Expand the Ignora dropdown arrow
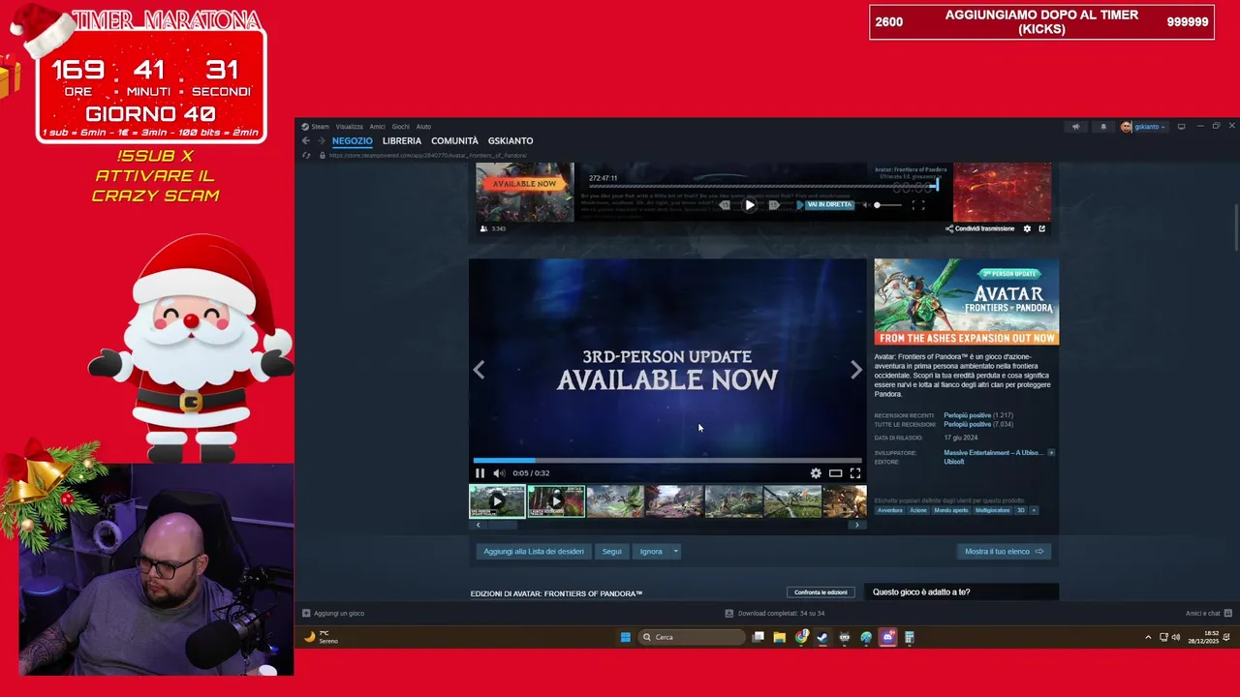The height and width of the screenshot is (697, 1240). (x=675, y=552)
